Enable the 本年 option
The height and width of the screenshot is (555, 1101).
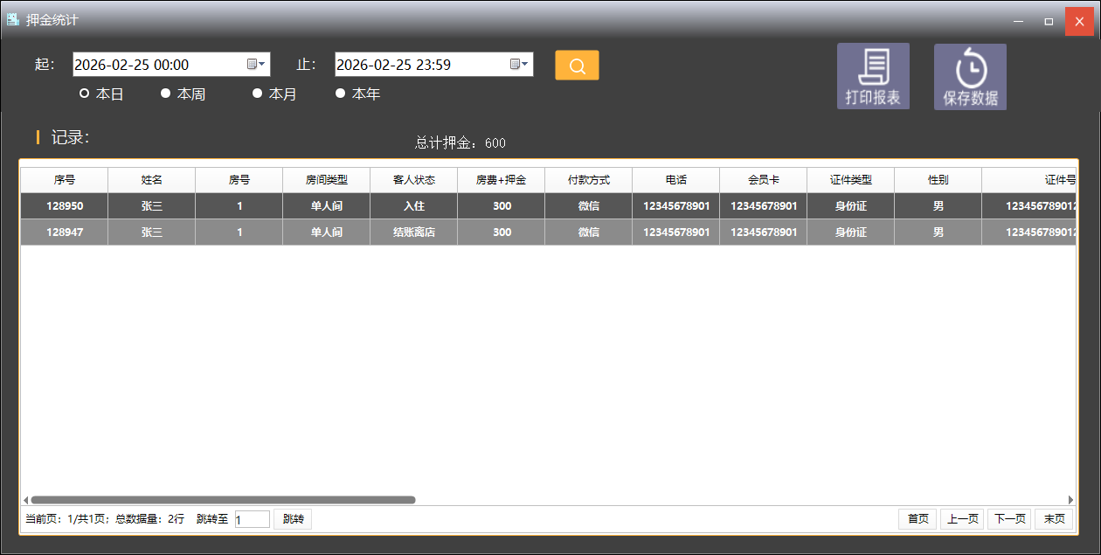340,94
